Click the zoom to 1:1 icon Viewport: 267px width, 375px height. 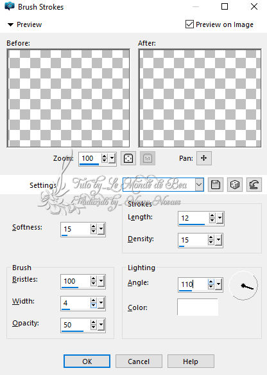(x=148, y=158)
